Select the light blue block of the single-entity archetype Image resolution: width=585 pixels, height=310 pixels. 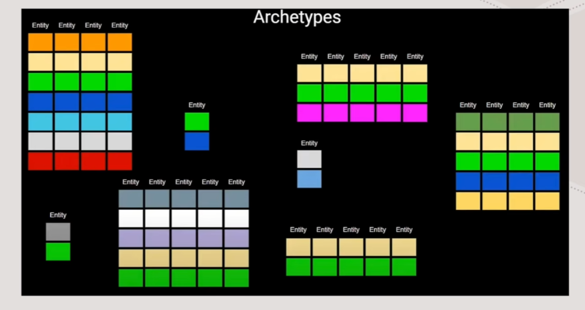pos(309,179)
